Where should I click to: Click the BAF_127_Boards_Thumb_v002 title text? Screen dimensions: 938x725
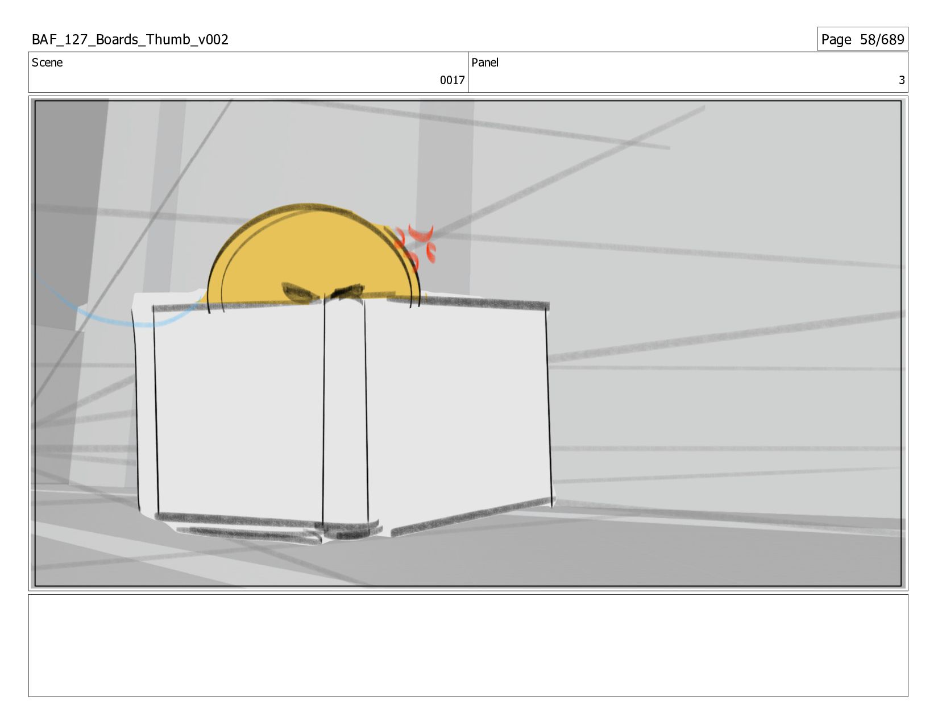point(130,39)
